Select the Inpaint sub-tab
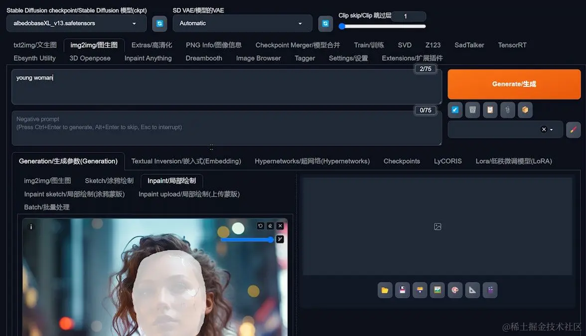The width and height of the screenshot is (586, 336). (x=171, y=181)
